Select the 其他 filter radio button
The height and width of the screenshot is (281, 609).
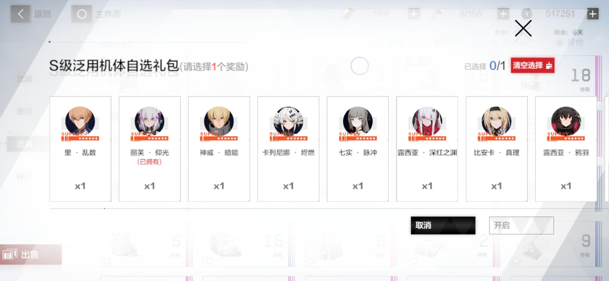559,42
